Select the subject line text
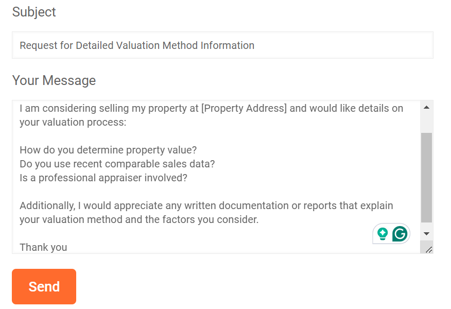The height and width of the screenshot is (309, 451). pyautogui.click(x=136, y=45)
